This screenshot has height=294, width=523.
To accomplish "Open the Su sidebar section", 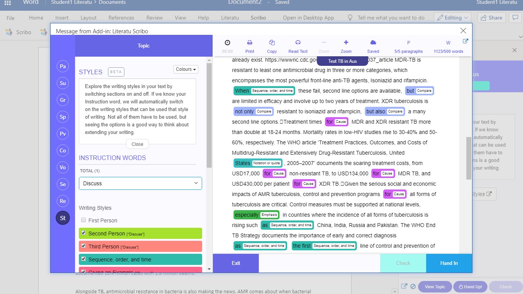I will (x=63, y=83).
